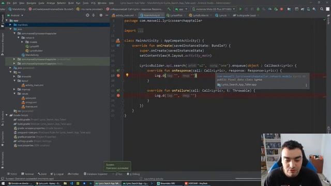Select MainActivity in the project tree
This screenshot has height=186, width=331.
(x=30, y=55)
